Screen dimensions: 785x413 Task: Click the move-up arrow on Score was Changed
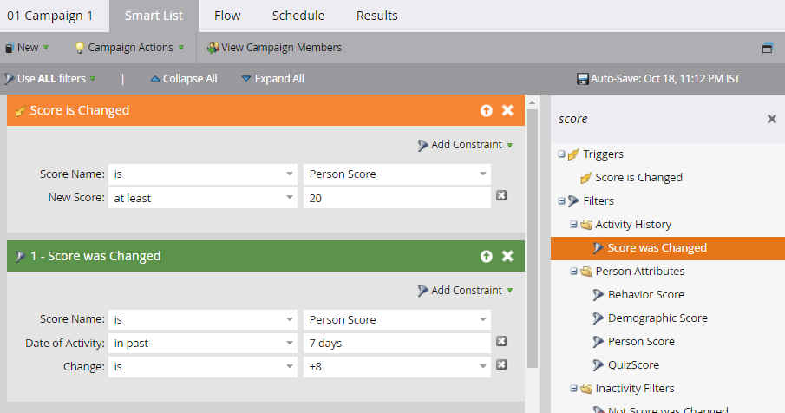[487, 256]
